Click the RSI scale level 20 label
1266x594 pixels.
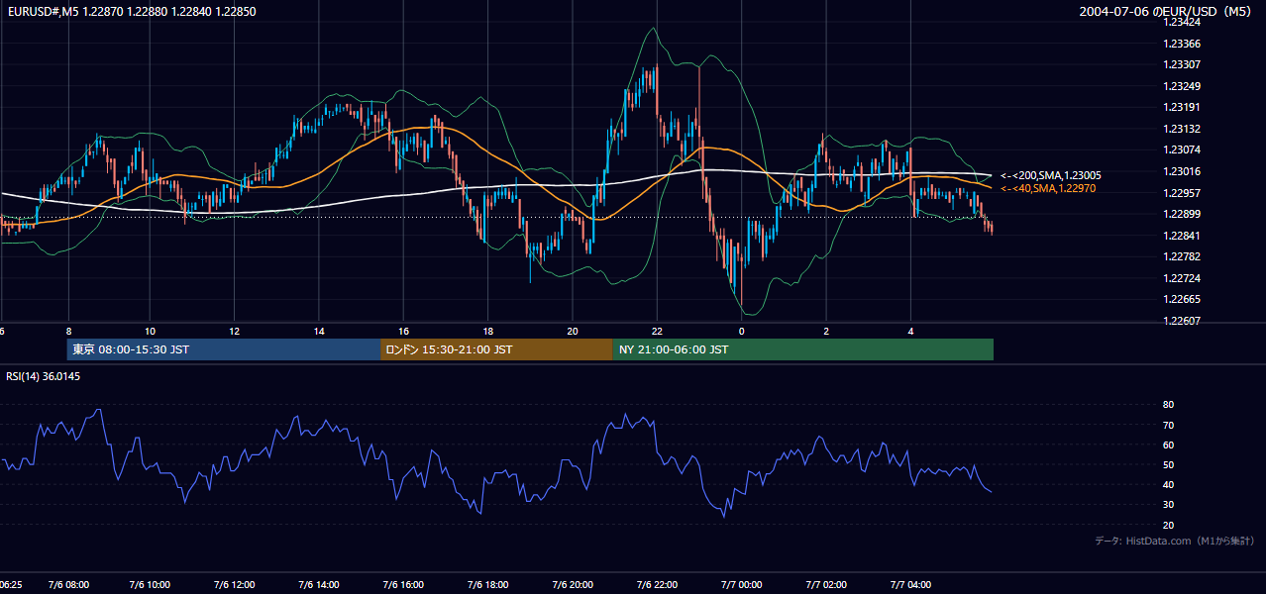(1168, 525)
